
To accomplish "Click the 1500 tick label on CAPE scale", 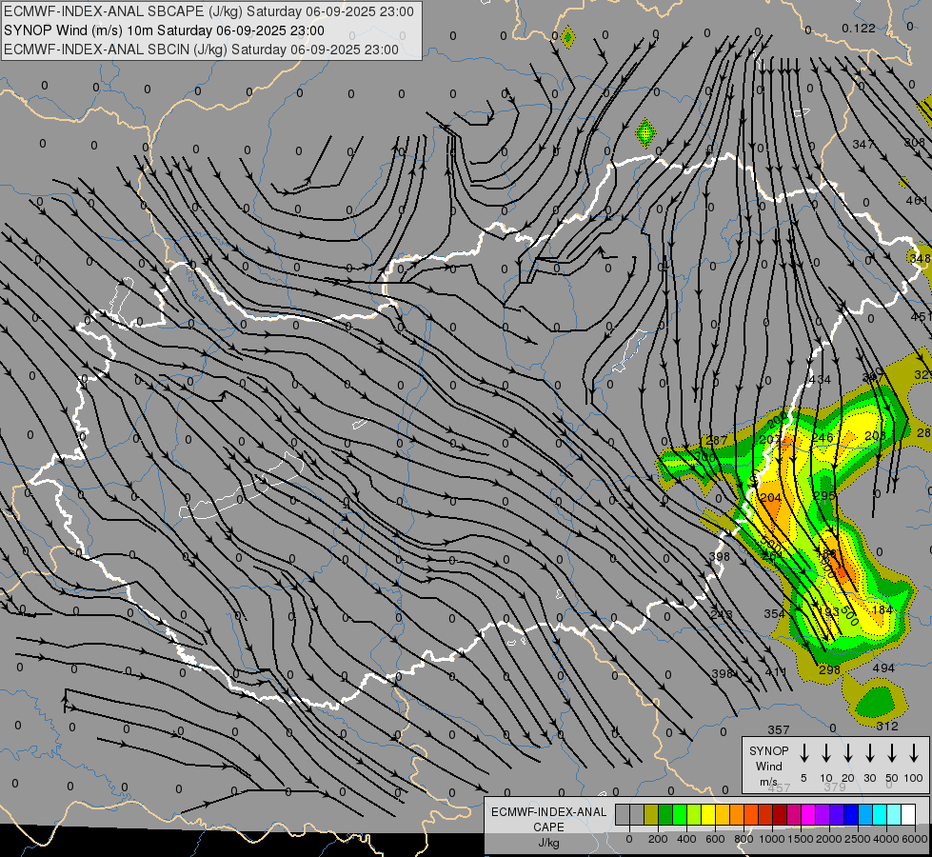I will pyautogui.click(x=800, y=839).
